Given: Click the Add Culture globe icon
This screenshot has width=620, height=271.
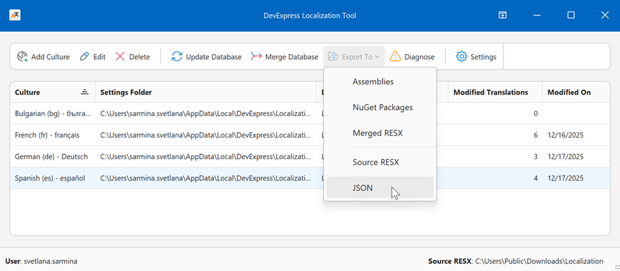Looking at the screenshot, I should point(22,56).
